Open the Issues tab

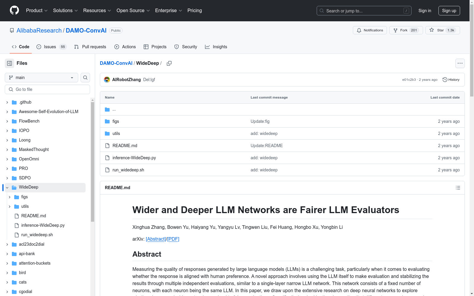pyautogui.click(x=51, y=47)
